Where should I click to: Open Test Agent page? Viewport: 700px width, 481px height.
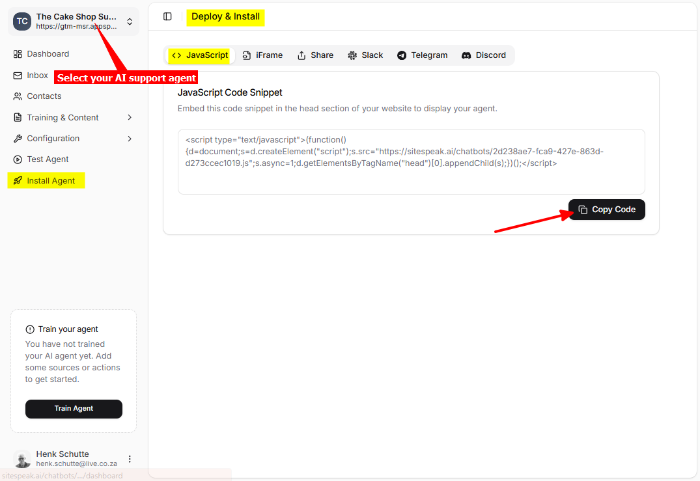73,159
